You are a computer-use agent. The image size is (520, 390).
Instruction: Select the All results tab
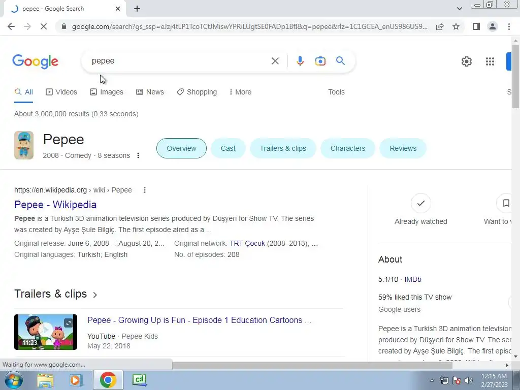tap(23, 92)
